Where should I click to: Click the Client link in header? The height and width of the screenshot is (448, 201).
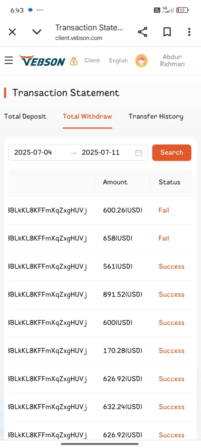pos(92,60)
